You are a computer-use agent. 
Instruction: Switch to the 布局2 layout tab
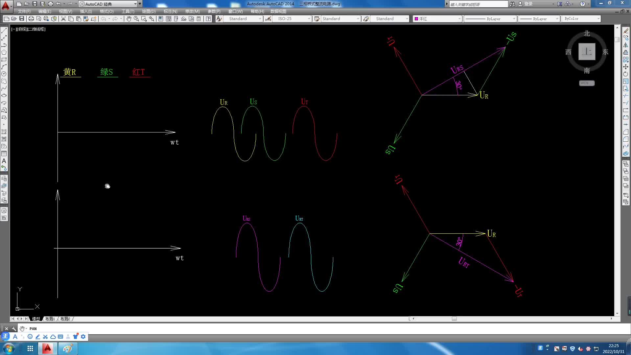point(65,319)
